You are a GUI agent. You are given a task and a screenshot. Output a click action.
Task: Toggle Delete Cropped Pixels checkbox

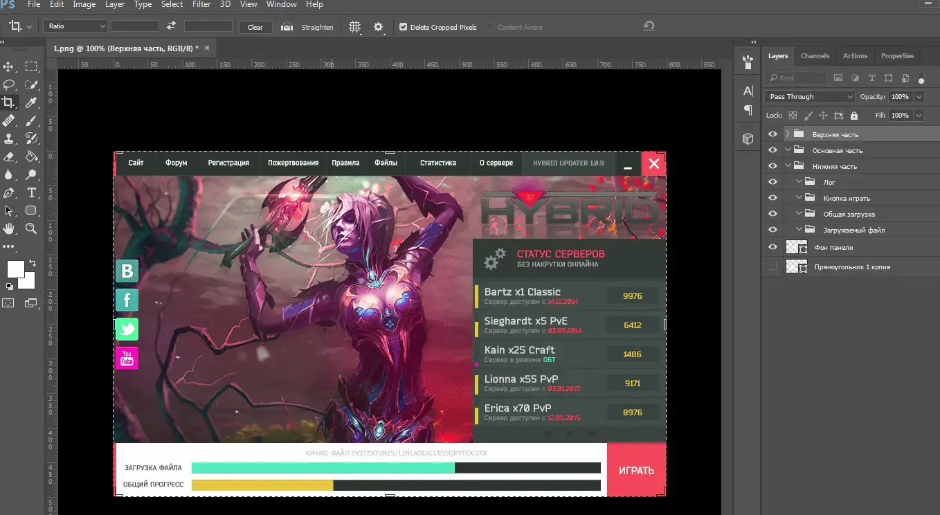[x=404, y=27]
